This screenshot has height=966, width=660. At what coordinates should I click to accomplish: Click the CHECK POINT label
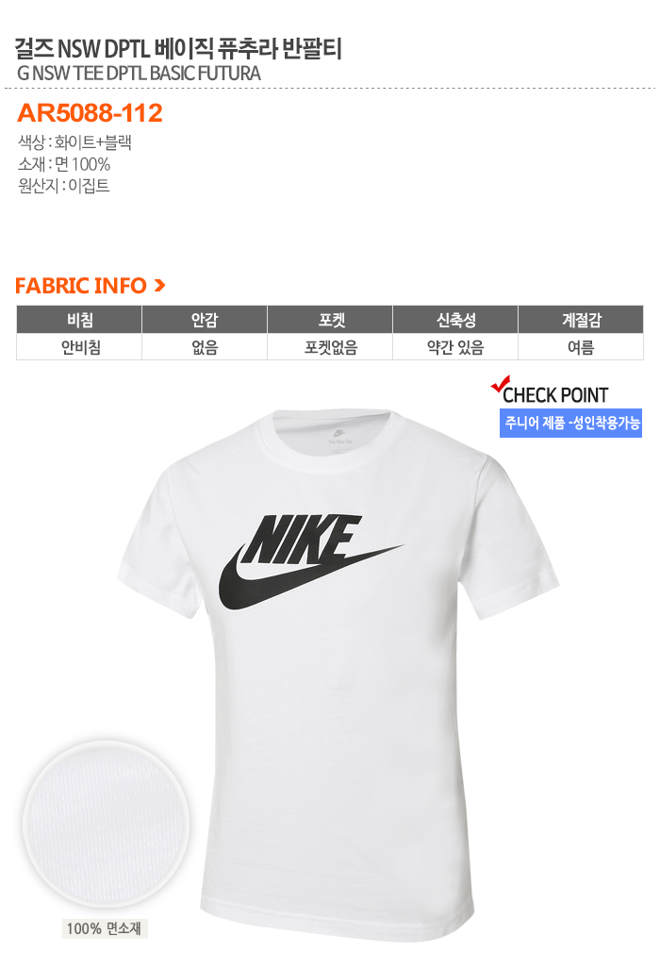pos(555,395)
